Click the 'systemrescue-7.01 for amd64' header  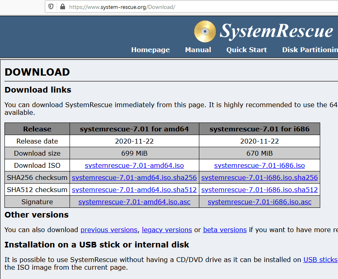click(x=134, y=129)
